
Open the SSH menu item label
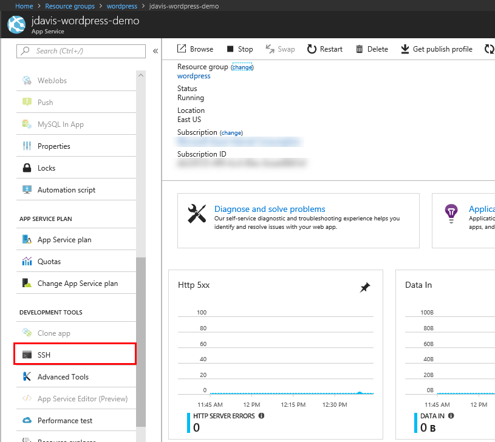click(44, 355)
